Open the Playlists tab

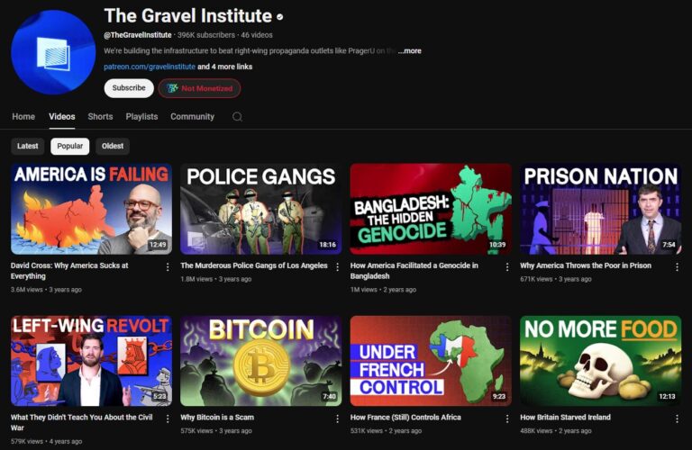pos(141,117)
